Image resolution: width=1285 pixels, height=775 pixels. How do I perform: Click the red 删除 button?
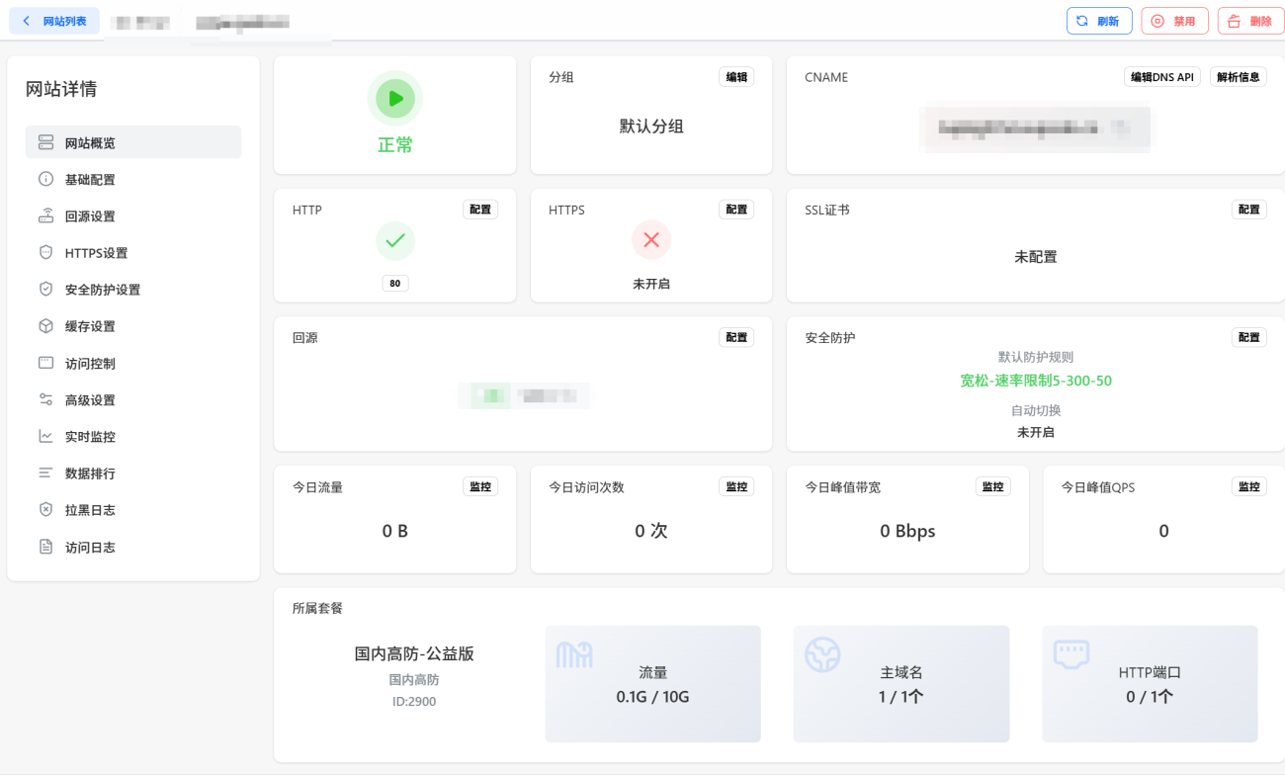point(1250,21)
